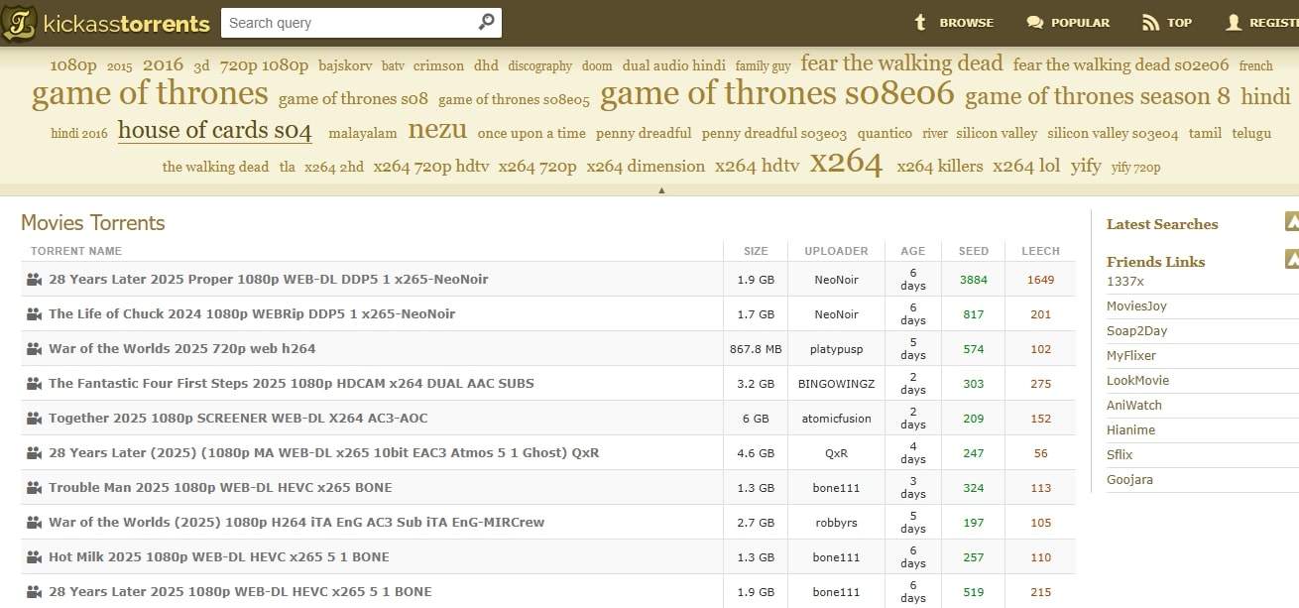This screenshot has width=1299, height=608.
Task: Click movie icon beside 28 Years Later QxR
Action: click(x=34, y=453)
